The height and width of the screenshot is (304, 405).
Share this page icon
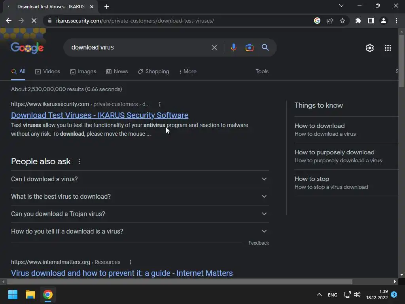click(330, 21)
